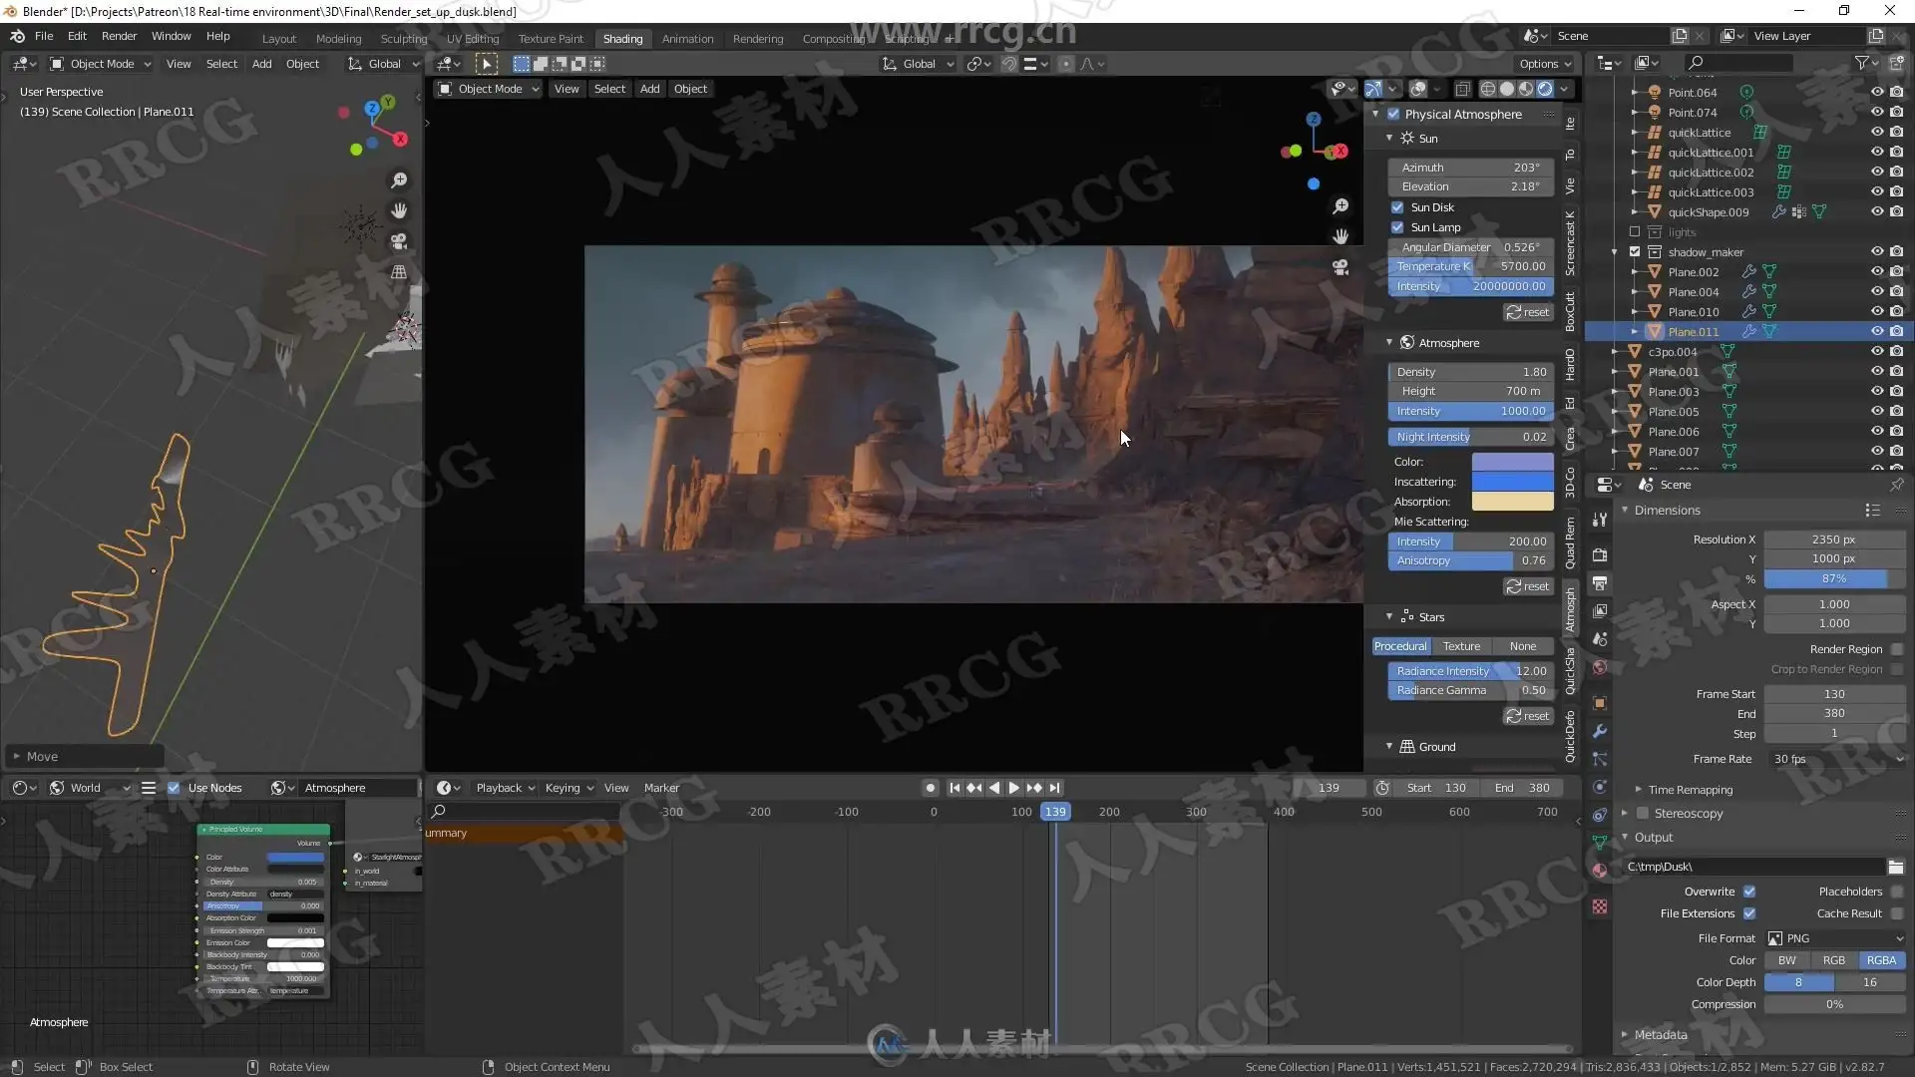
Task: Collapse the Atmosphere section
Action: pyautogui.click(x=1389, y=342)
